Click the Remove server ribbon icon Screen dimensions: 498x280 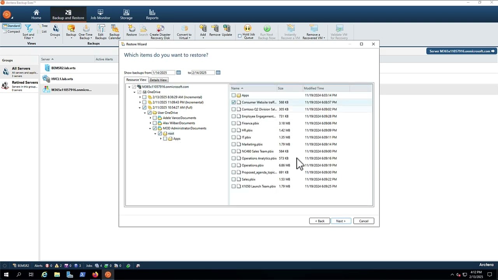(x=215, y=31)
